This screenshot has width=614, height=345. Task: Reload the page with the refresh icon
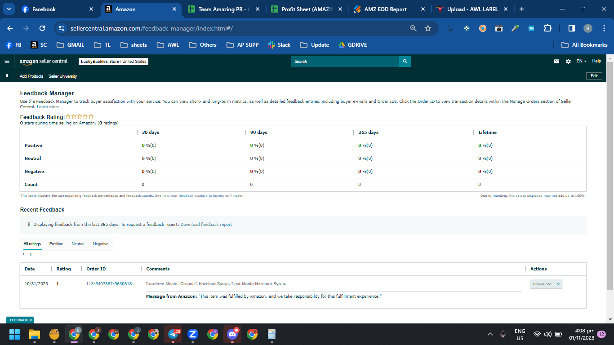42,28
